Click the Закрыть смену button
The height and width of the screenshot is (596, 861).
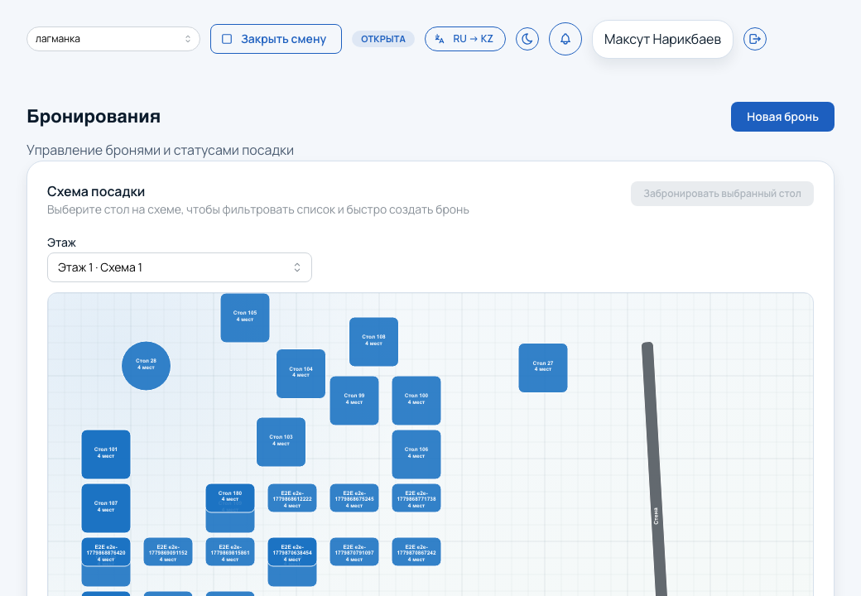pyautogui.click(x=276, y=39)
